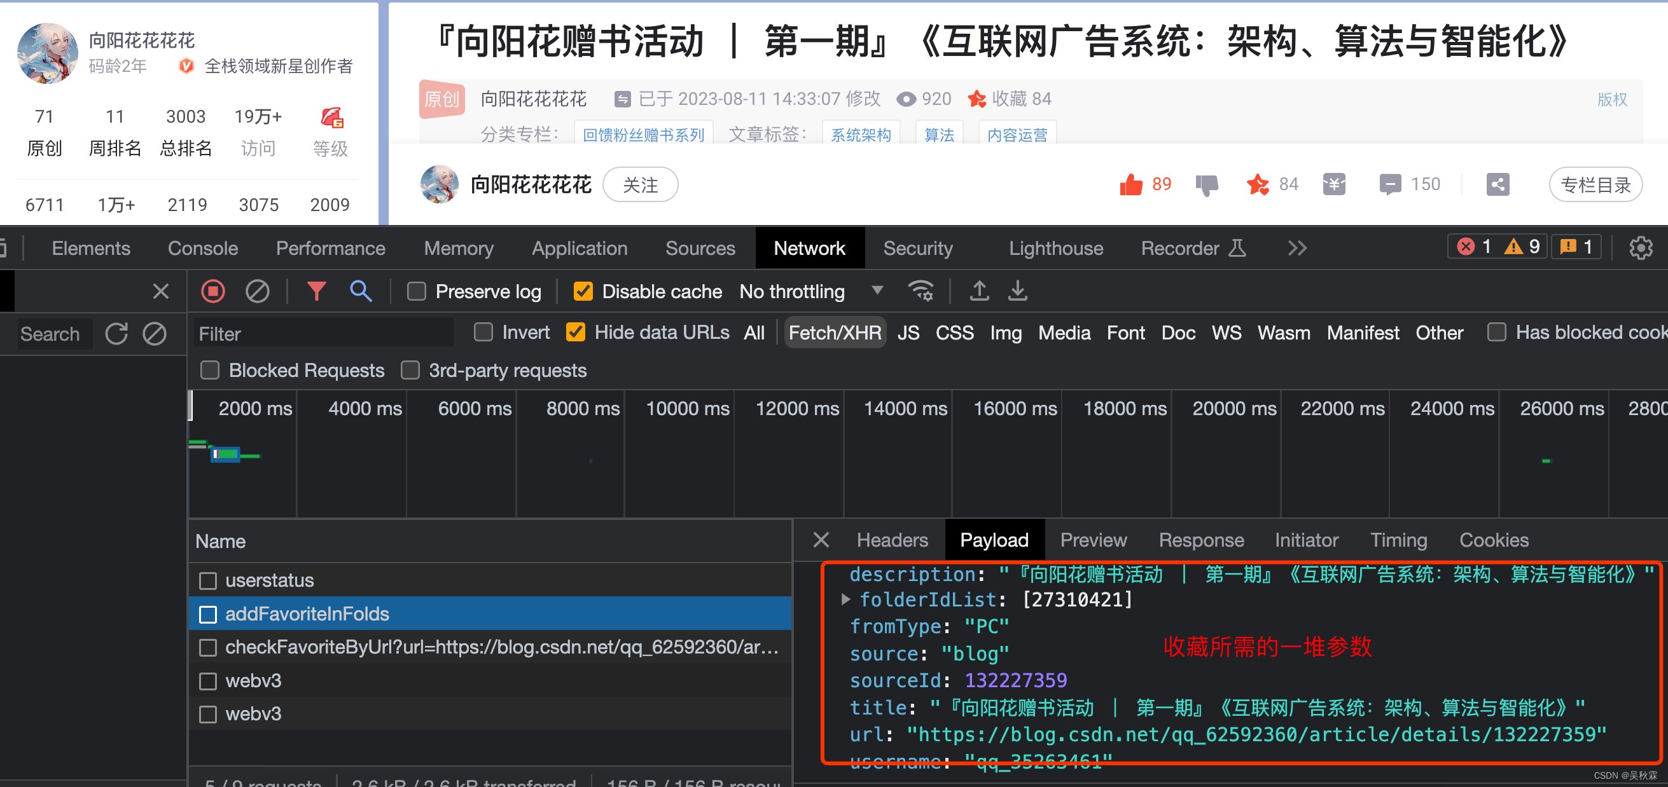Viewport: 1668px width, 787px height.
Task: Check the 3rd-party requests checkbox
Action: tap(410, 370)
